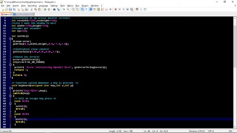Viewport: 237px width, 133px height.
Task: Open the Window menu
Action: coord(95,6)
